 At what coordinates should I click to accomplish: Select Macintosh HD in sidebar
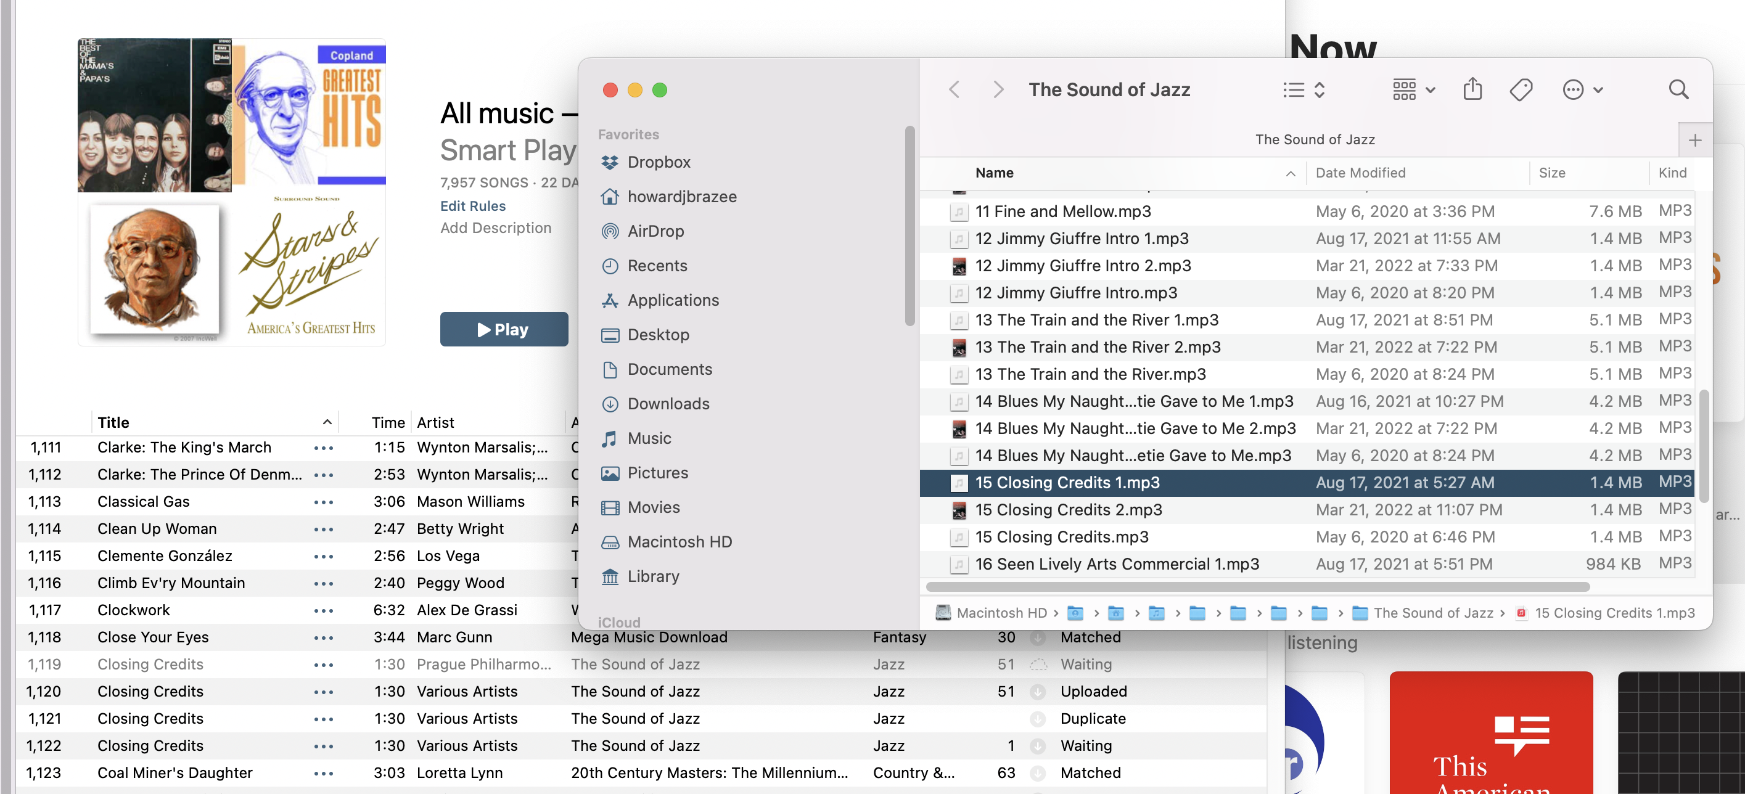pos(679,542)
